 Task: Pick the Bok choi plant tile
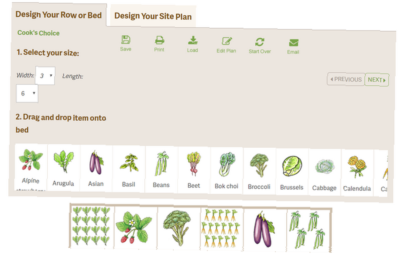(x=227, y=170)
